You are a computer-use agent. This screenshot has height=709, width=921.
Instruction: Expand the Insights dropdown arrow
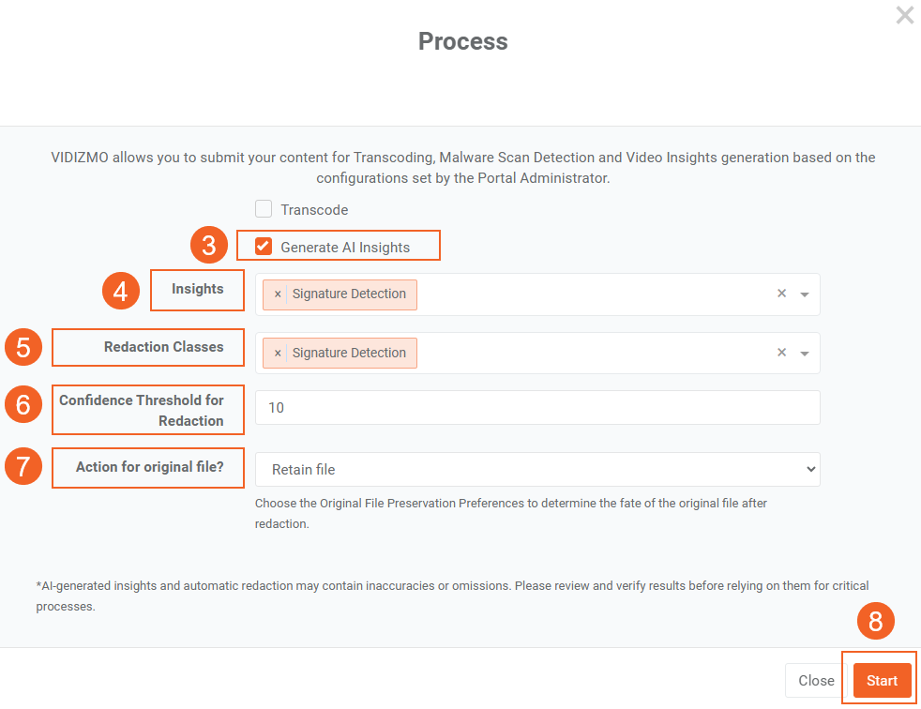pos(805,294)
